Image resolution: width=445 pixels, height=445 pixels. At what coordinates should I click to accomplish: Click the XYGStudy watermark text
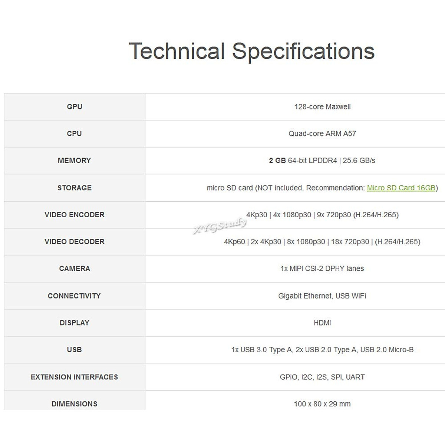(220, 226)
